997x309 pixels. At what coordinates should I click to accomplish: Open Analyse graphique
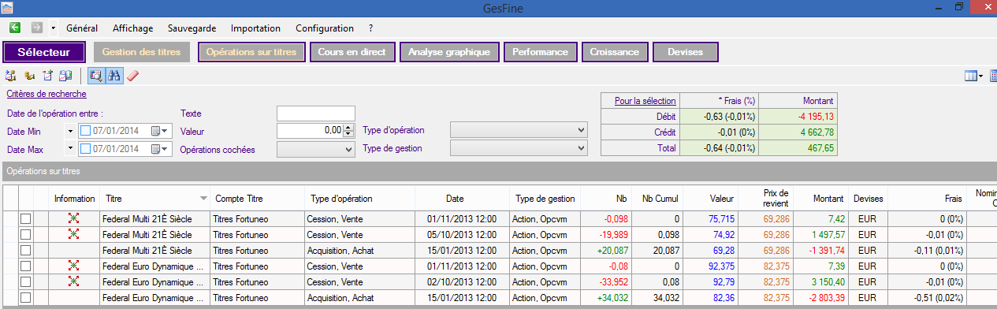449,52
